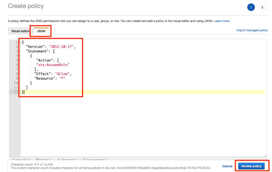This screenshot has height=172, width=272.
Task: Go to the step 2 circle indicator
Action: 262,7
